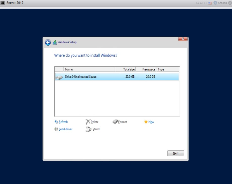Click the Total size column header
Image resolution: width=232 pixels, height=184 pixels.
125,69
